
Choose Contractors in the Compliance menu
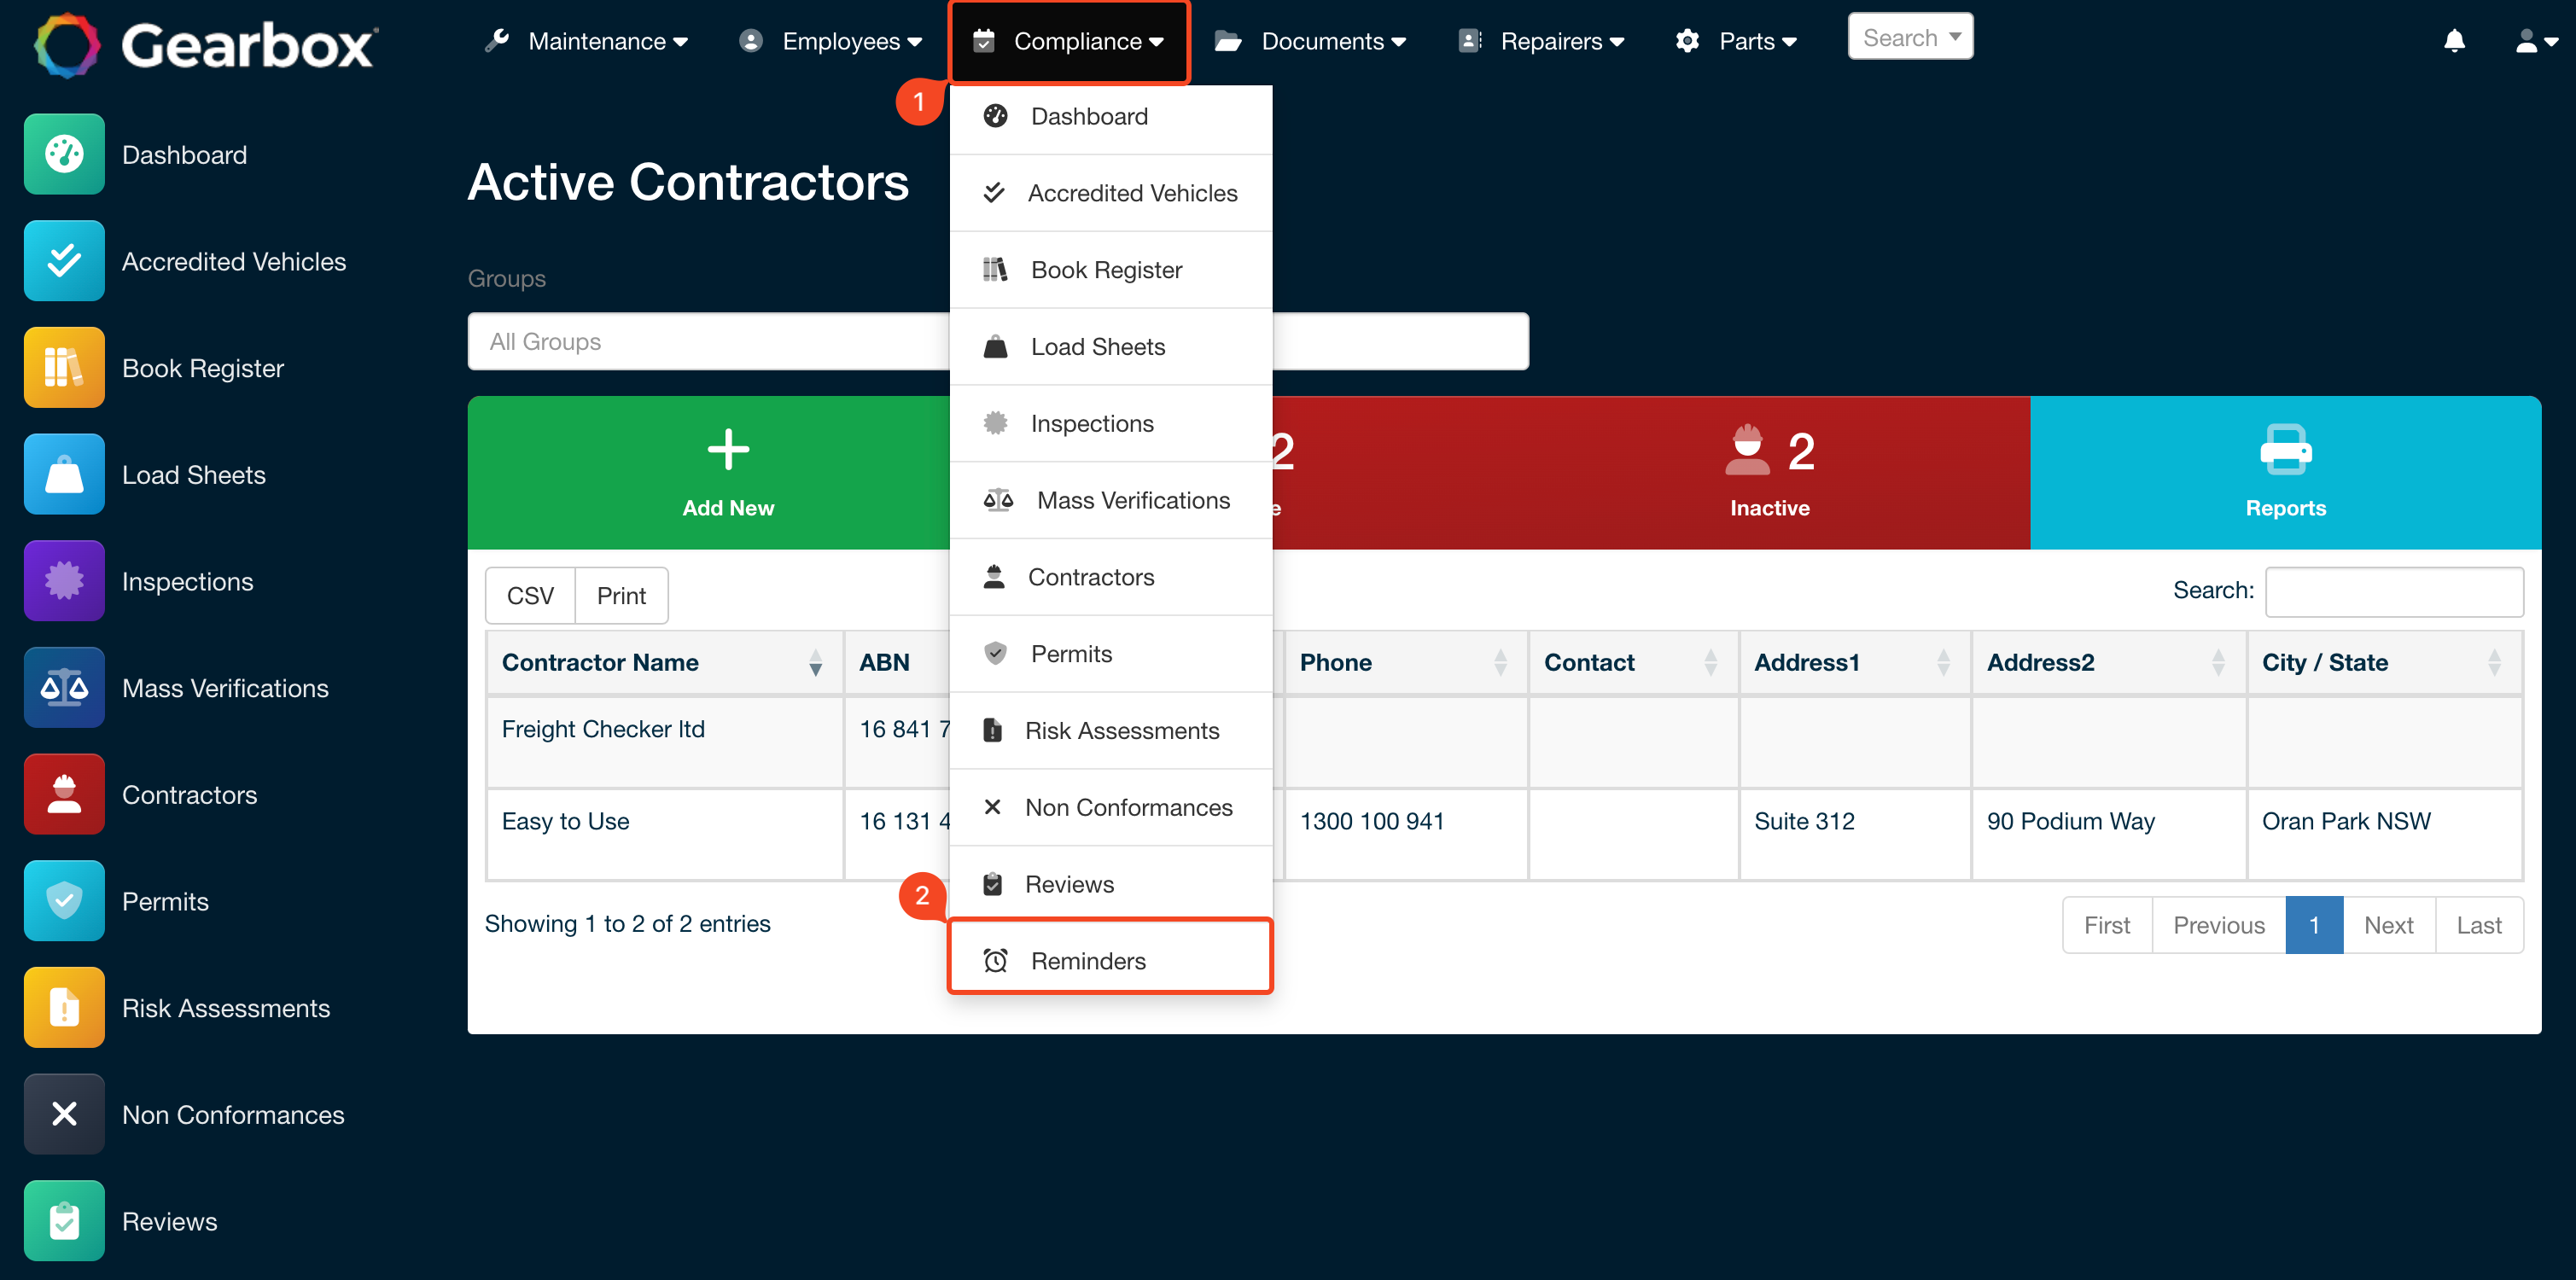pos(1091,577)
